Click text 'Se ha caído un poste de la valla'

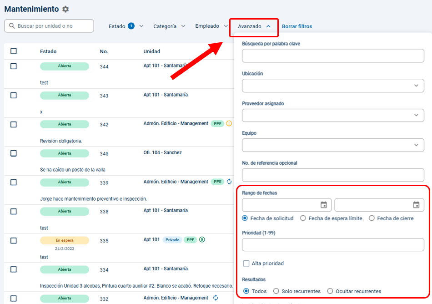click(x=73, y=170)
